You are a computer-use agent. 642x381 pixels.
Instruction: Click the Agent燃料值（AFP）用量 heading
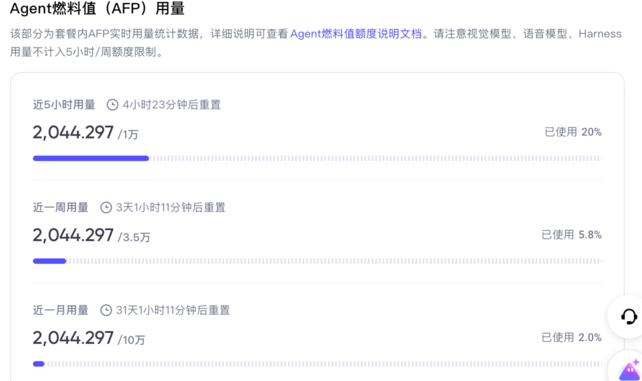pos(97,8)
